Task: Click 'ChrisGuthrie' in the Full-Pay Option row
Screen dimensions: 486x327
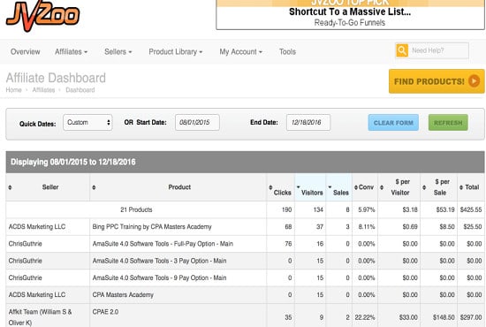Action: coord(25,244)
